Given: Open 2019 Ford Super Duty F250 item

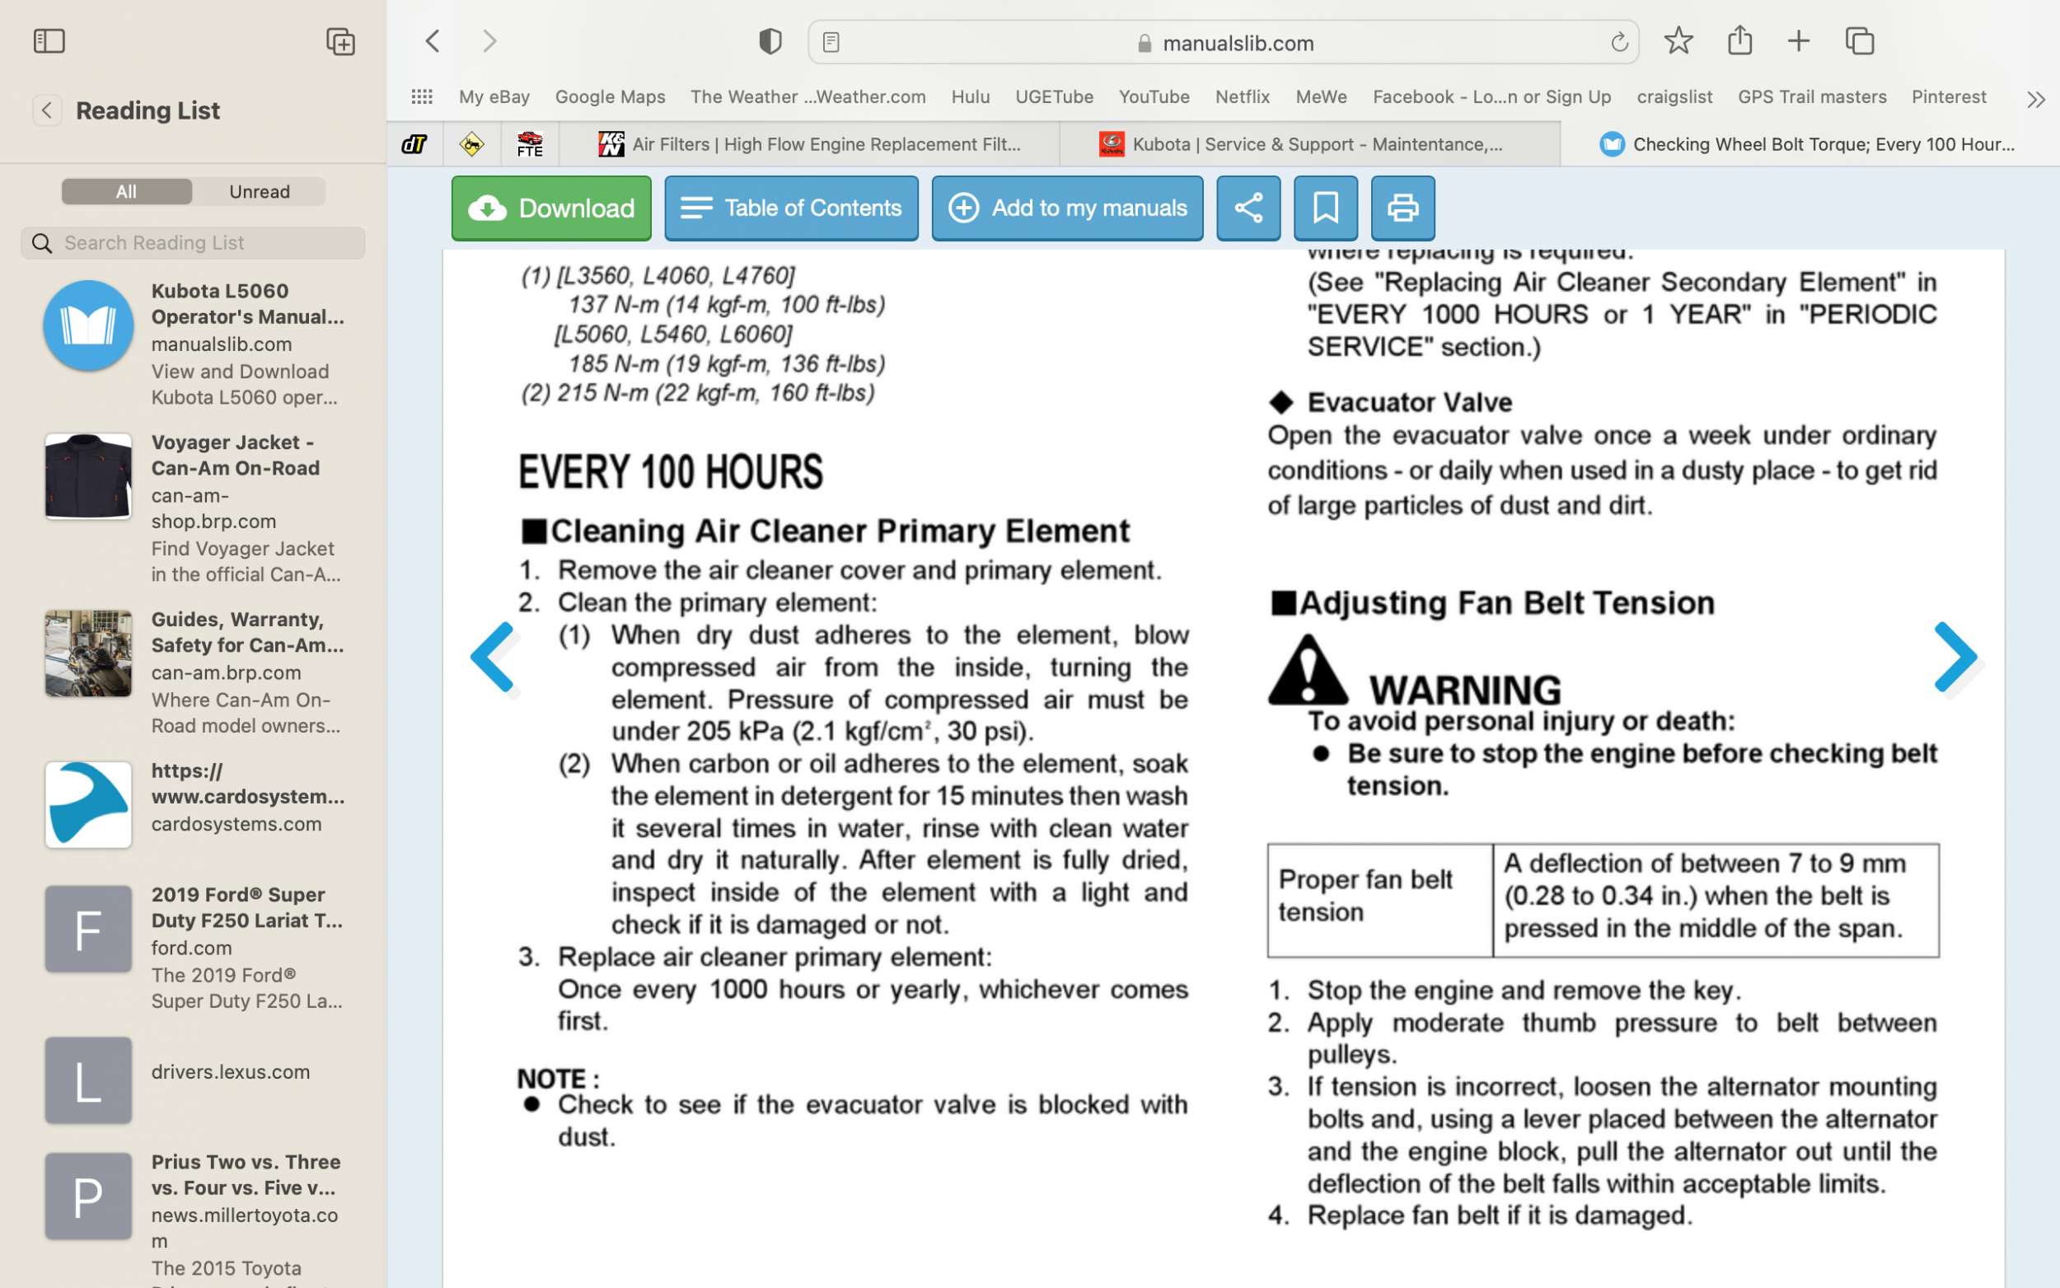Looking at the screenshot, I should 194,948.
